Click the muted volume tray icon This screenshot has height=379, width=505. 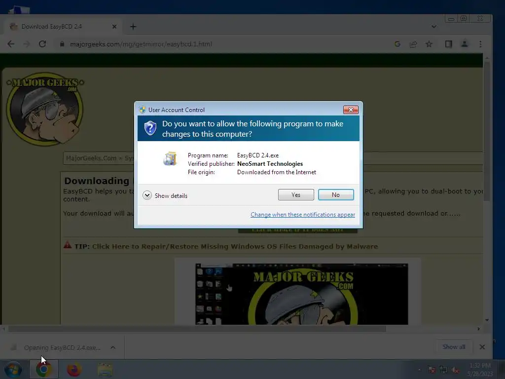455,370
